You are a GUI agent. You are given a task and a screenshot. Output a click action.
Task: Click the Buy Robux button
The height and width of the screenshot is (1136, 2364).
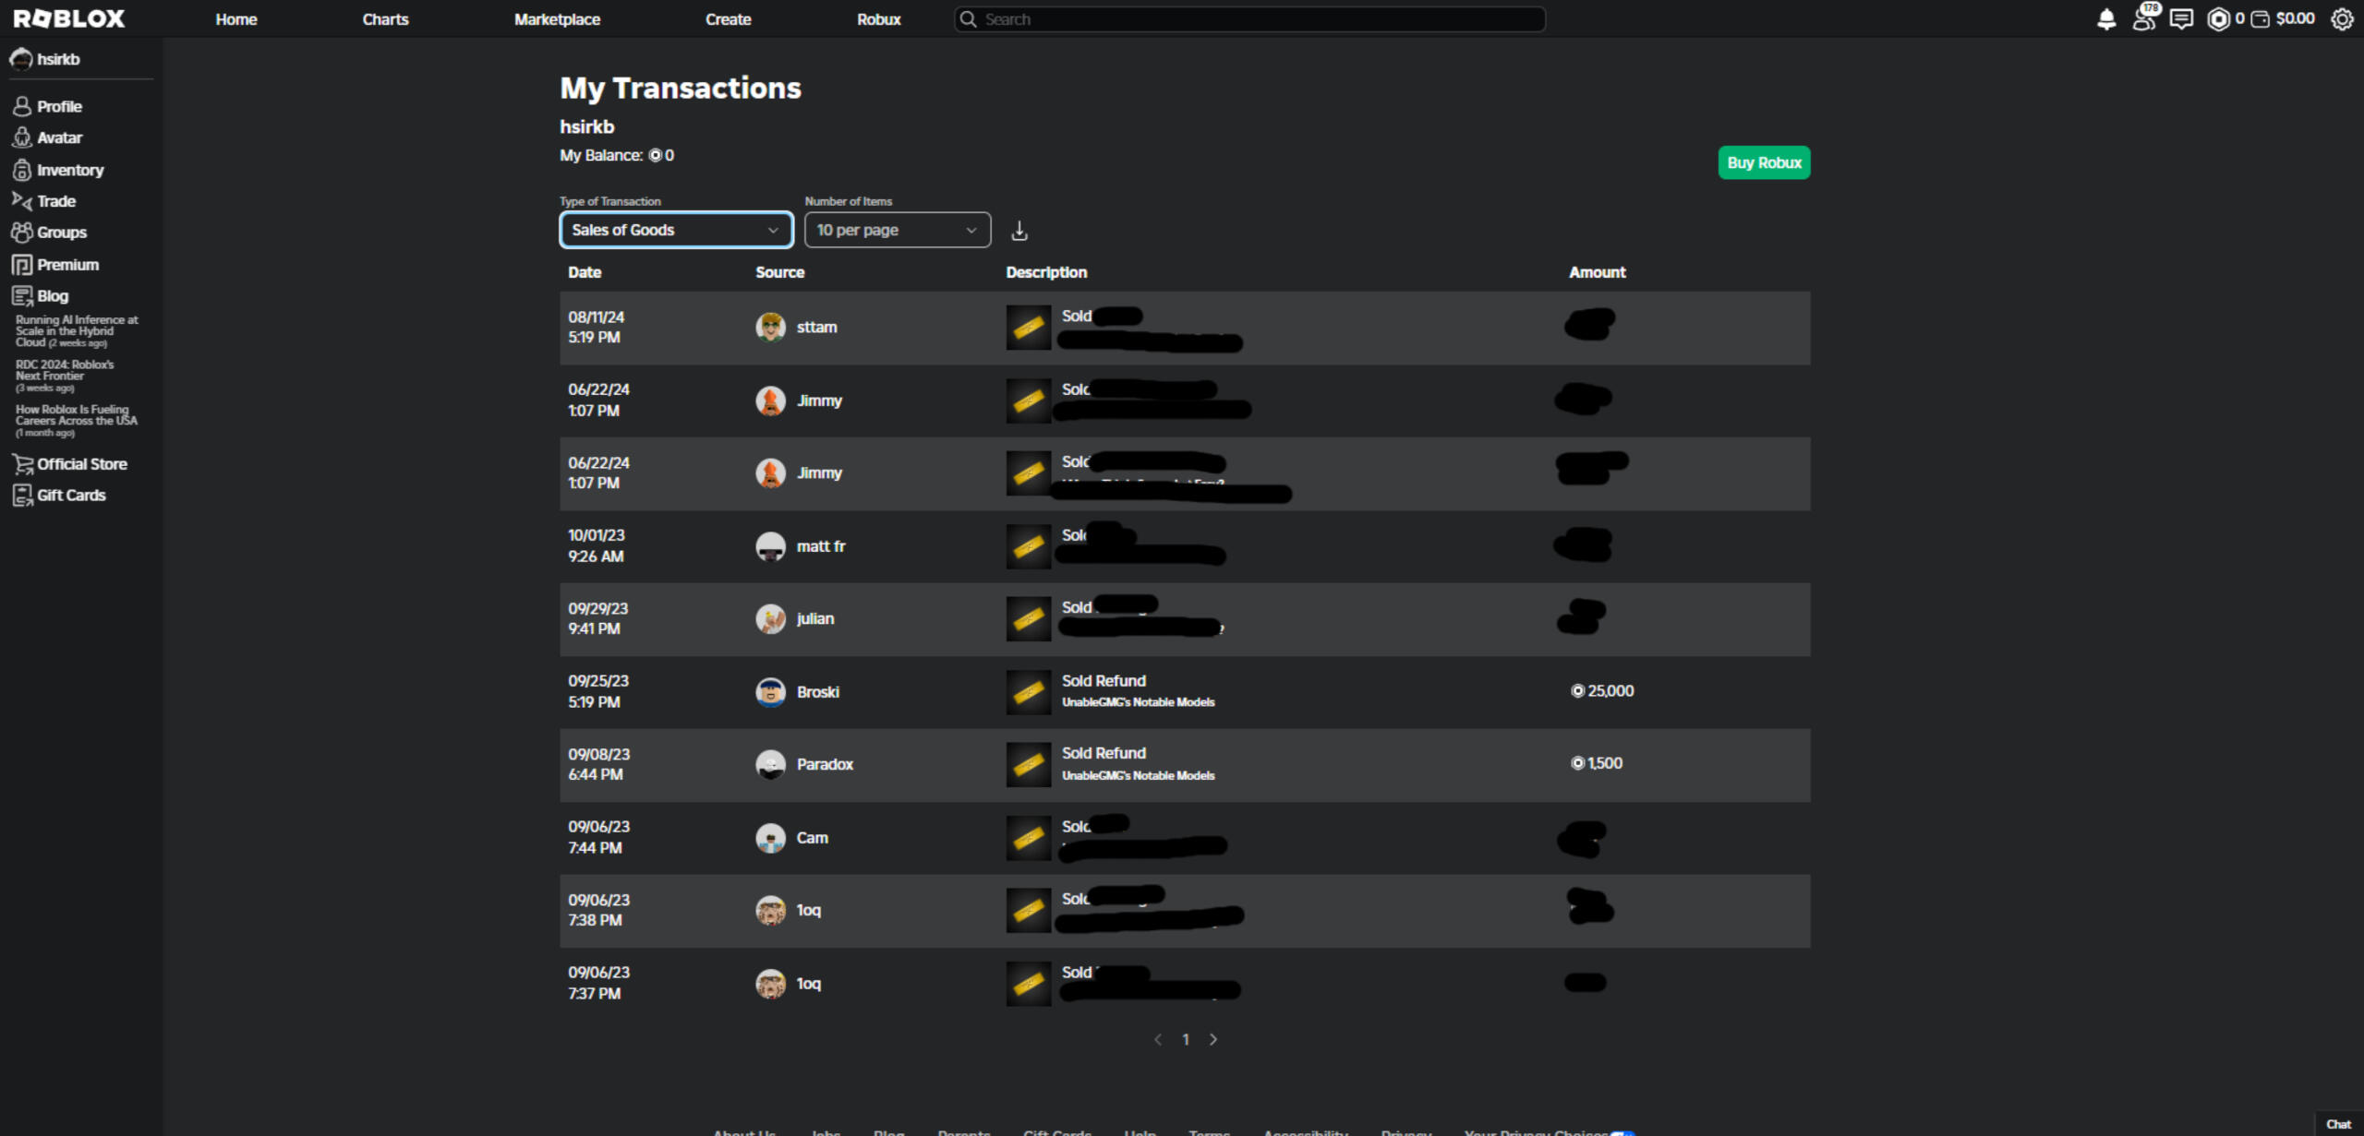[x=1764, y=162]
